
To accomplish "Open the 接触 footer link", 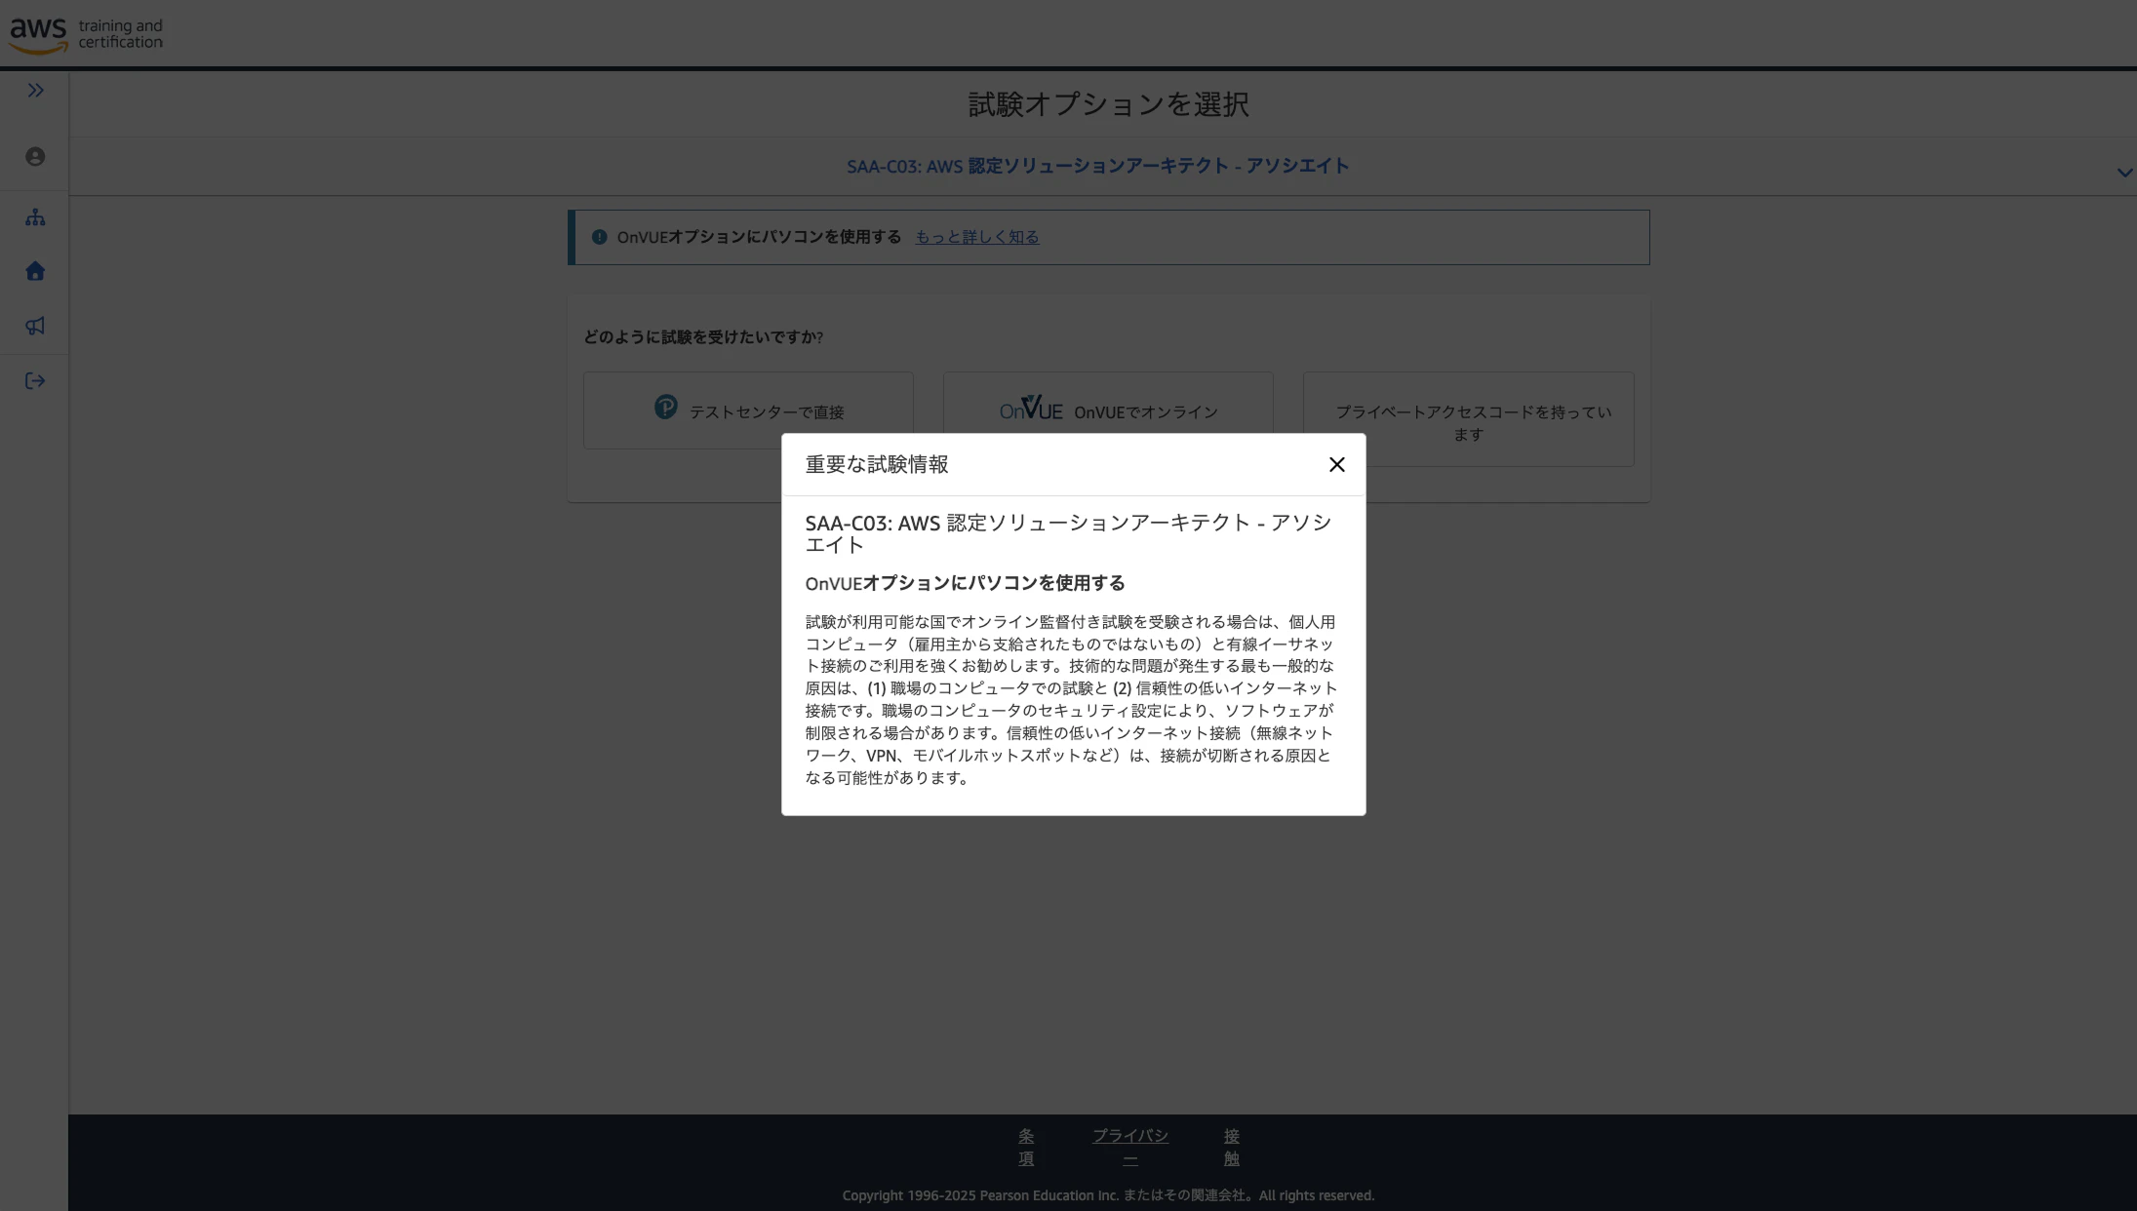I will pos(1232,1148).
